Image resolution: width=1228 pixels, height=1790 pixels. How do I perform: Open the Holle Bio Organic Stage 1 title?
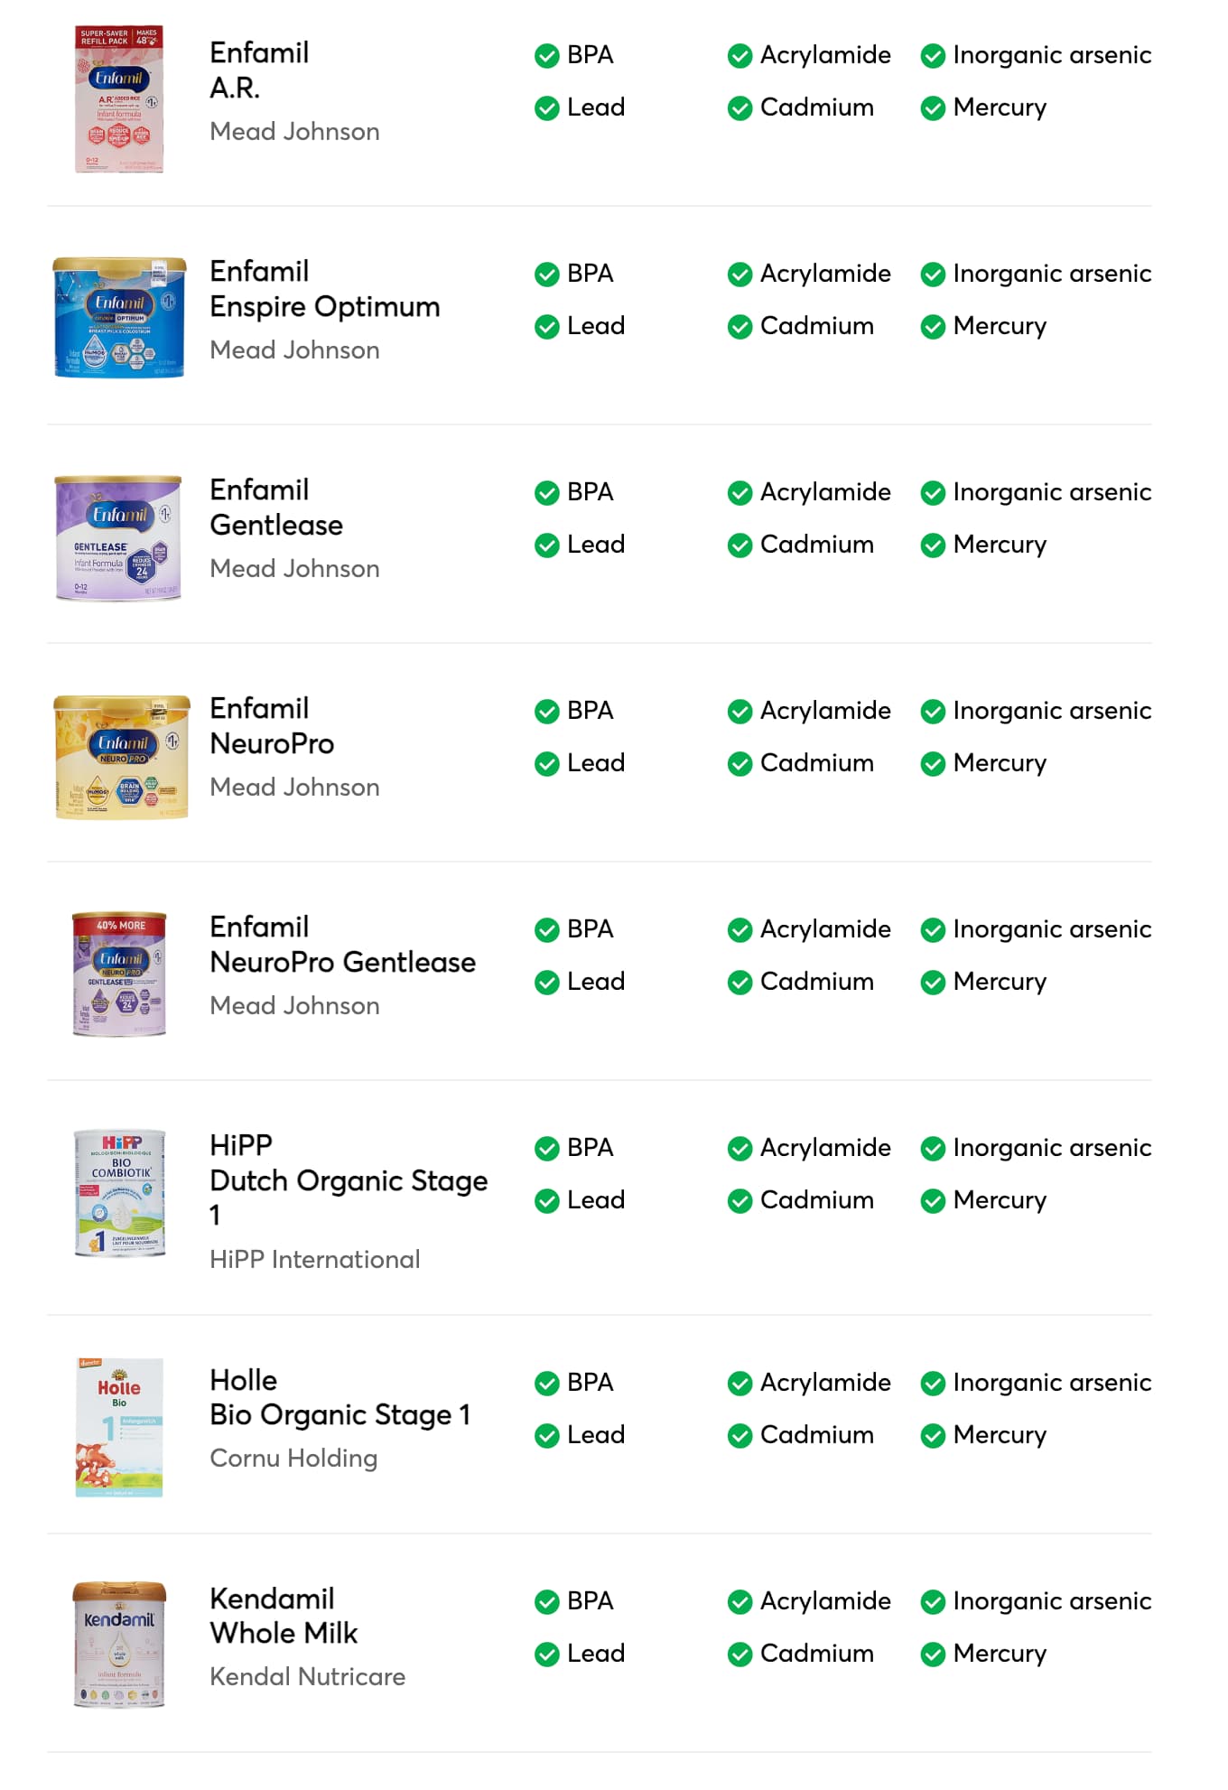[340, 1398]
